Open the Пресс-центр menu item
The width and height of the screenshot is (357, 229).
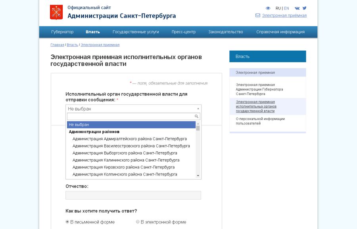pos(184,32)
